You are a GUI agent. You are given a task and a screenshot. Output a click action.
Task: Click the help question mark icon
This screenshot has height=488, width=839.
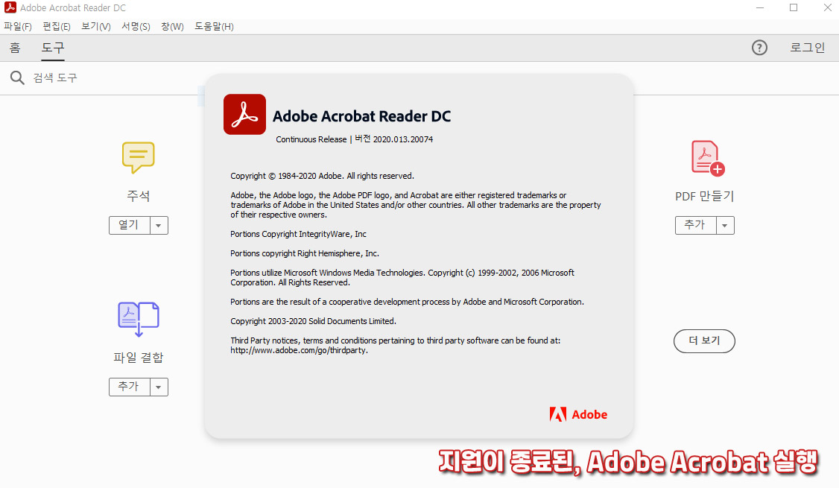759,48
